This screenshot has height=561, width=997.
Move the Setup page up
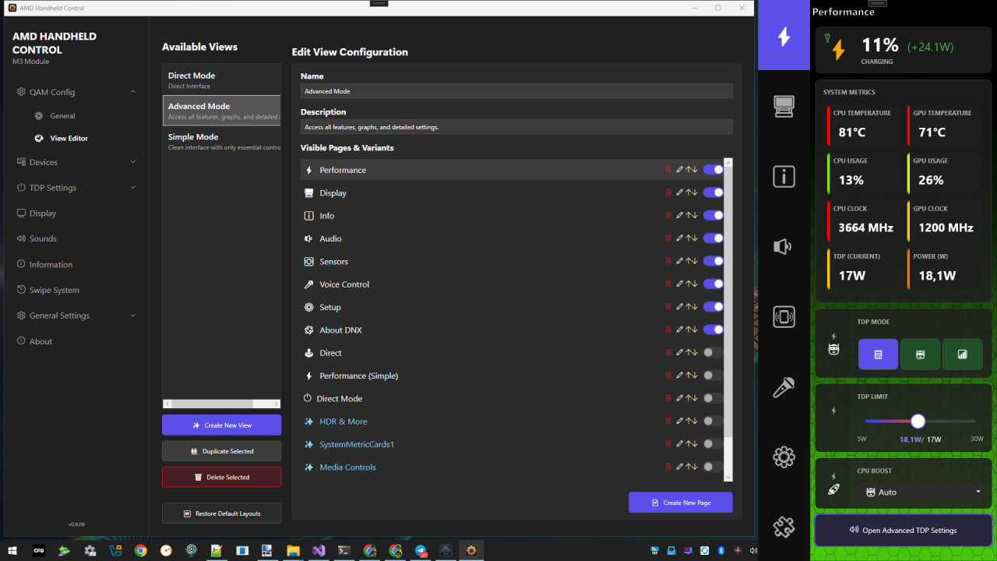tap(688, 307)
